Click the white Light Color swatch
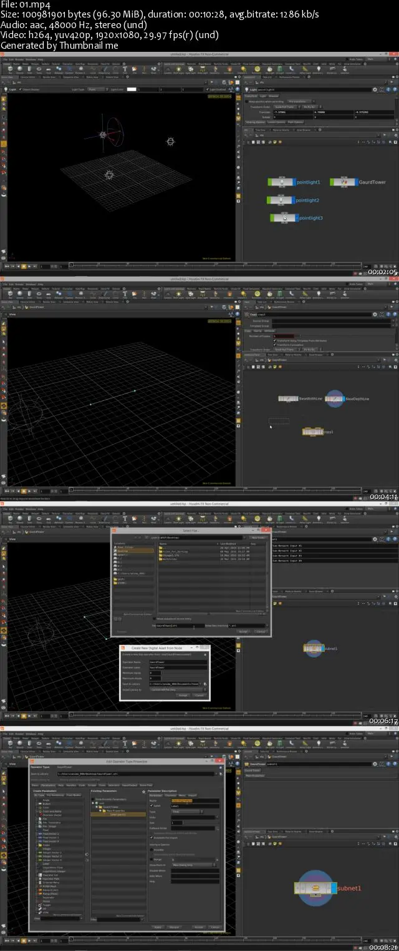The width and height of the screenshot is (399, 951). click(x=132, y=89)
